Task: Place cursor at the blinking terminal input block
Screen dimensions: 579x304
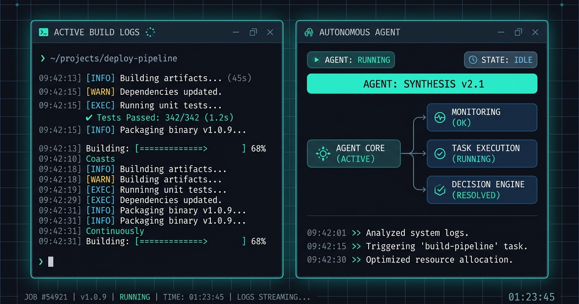Action: [x=51, y=262]
